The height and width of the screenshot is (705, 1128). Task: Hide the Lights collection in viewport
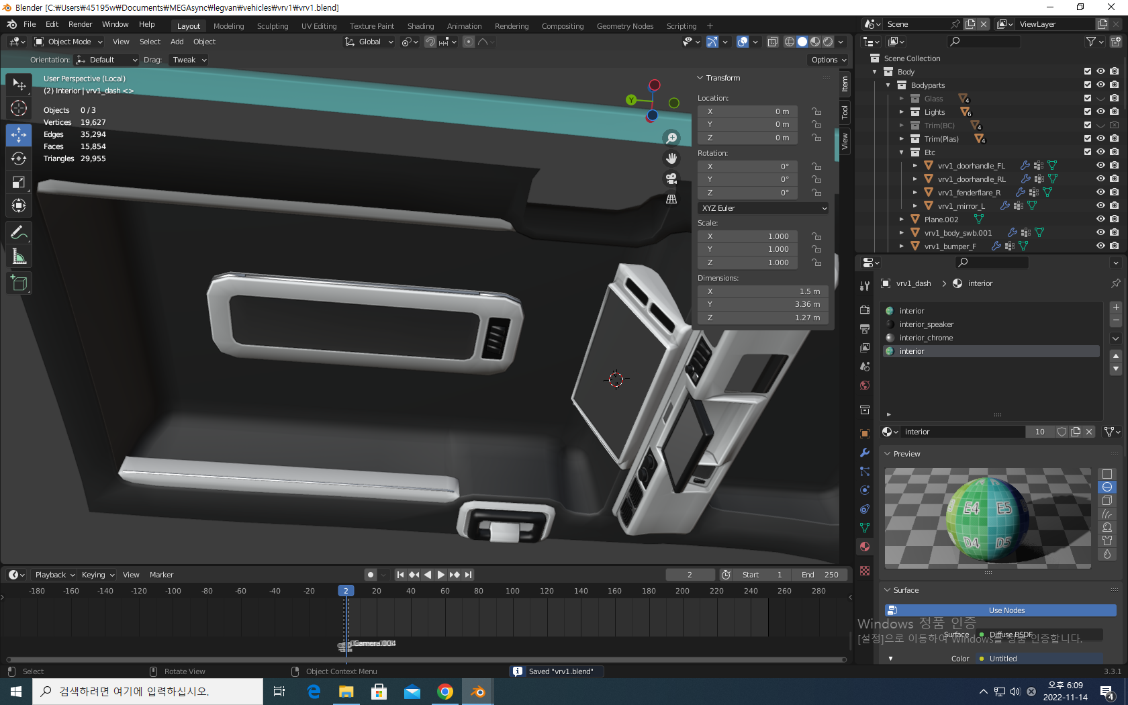pos(1100,112)
